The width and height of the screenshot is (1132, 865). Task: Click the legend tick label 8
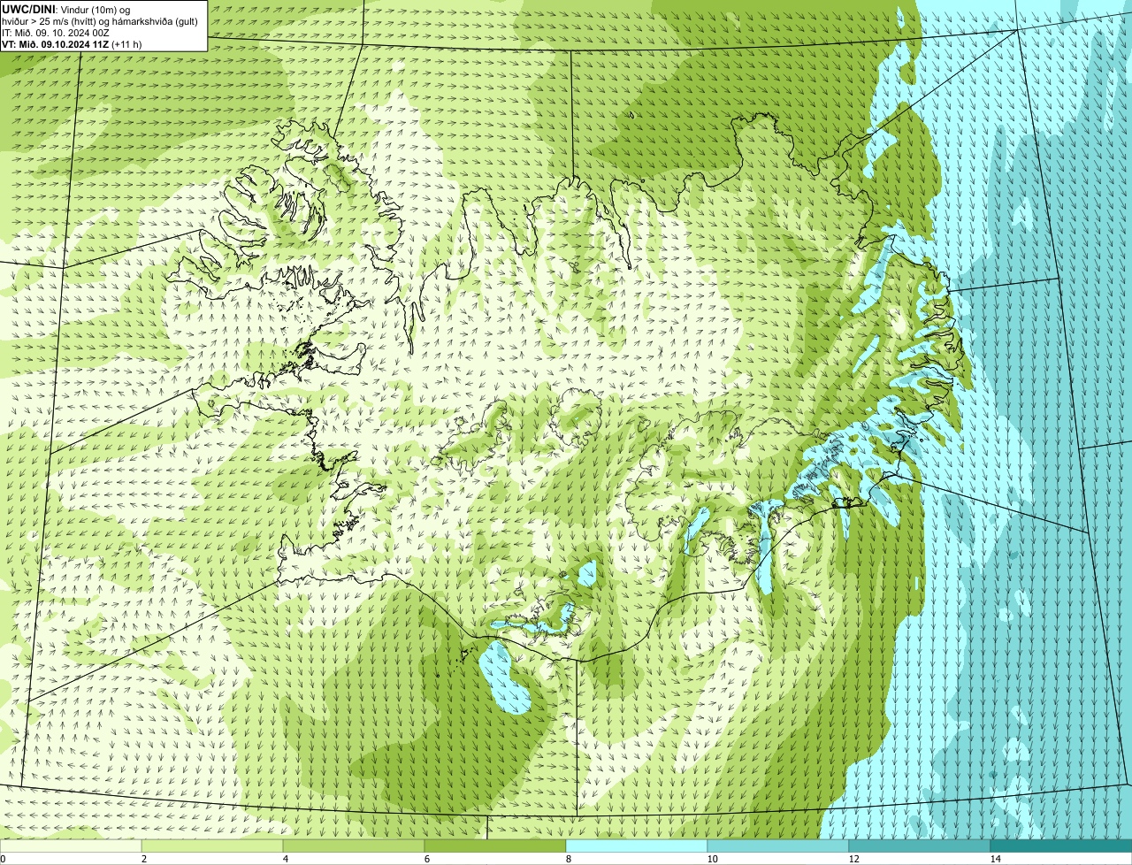coord(569,859)
